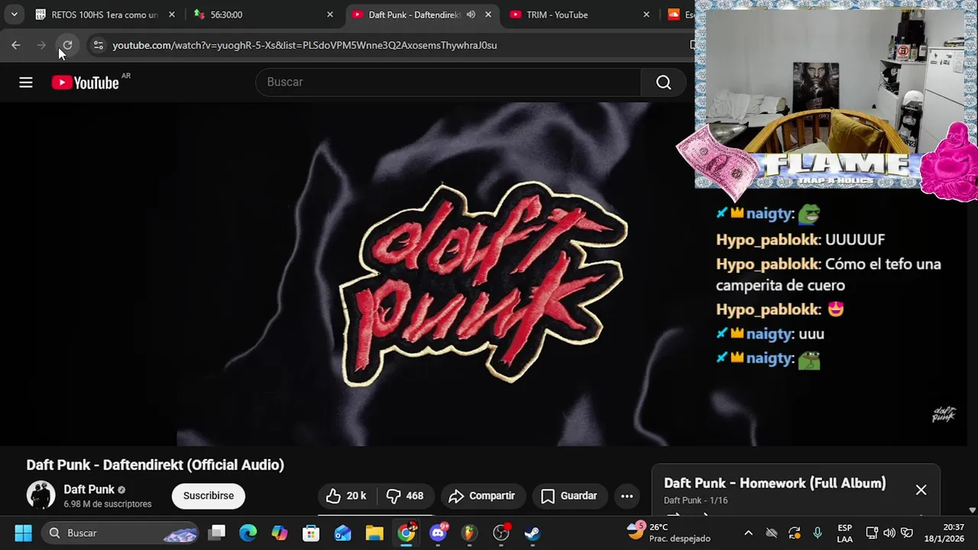Open the tab search dropdown arrow
The image size is (978, 550).
click(x=14, y=15)
